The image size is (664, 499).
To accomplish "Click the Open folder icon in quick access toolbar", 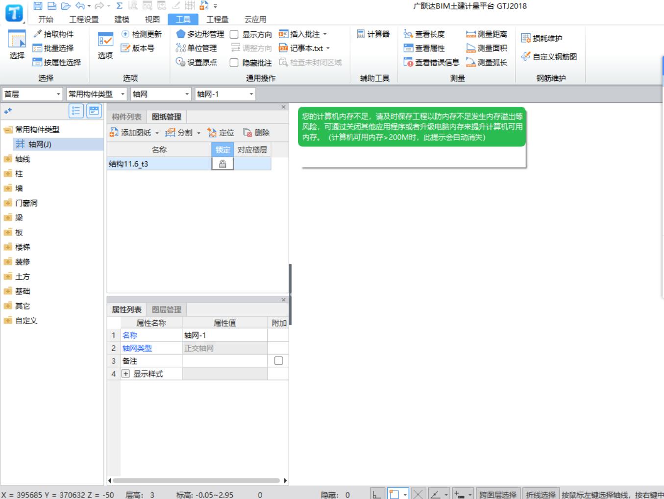I will click(66, 6).
